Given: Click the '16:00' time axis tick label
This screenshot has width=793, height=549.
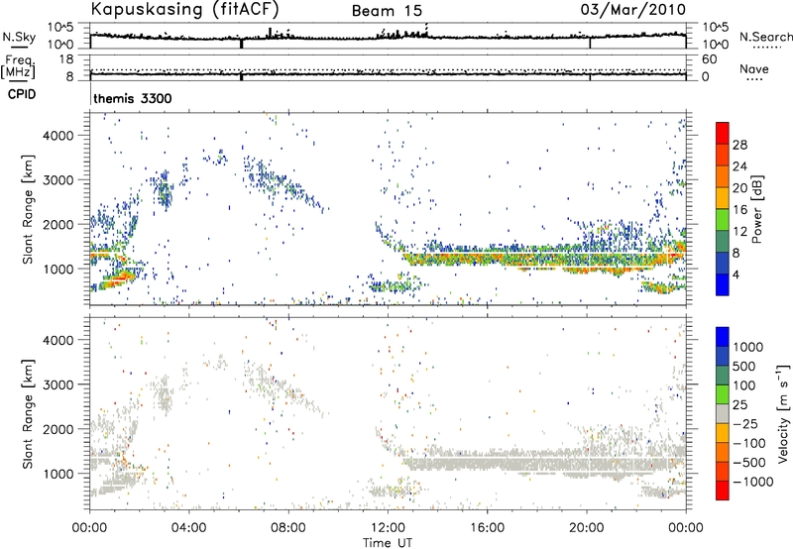Looking at the screenshot, I should (x=488, y=528).
